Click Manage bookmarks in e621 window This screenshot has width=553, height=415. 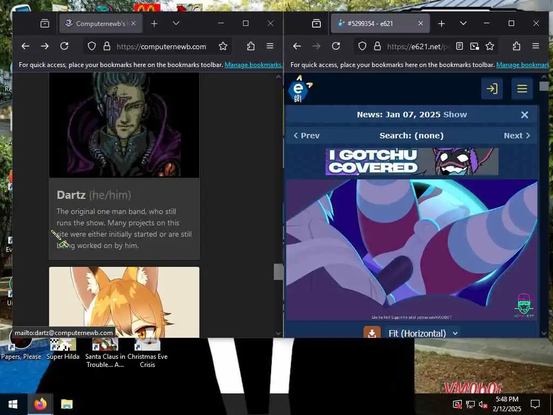pos(522,65)
